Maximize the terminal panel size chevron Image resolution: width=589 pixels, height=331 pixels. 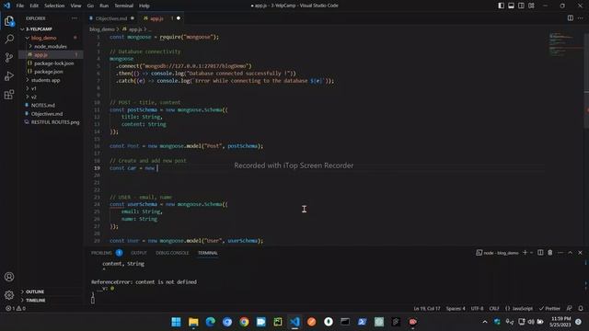[571, 253]
